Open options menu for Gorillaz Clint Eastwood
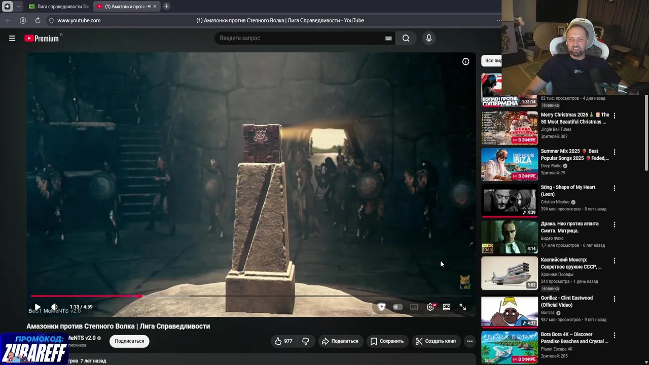 coord(614,299)
